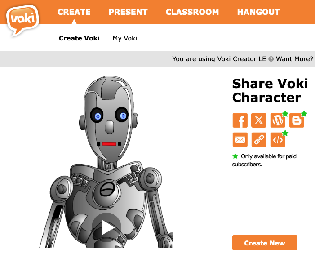Click the WordPress share icon
This screenshot has width=315, height=258.
pos(278,120)
